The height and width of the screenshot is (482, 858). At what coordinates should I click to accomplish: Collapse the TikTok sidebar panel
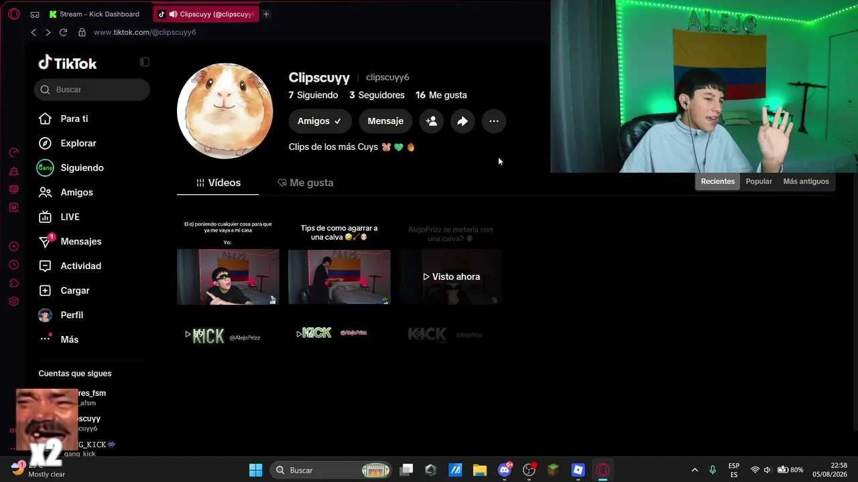144,62
